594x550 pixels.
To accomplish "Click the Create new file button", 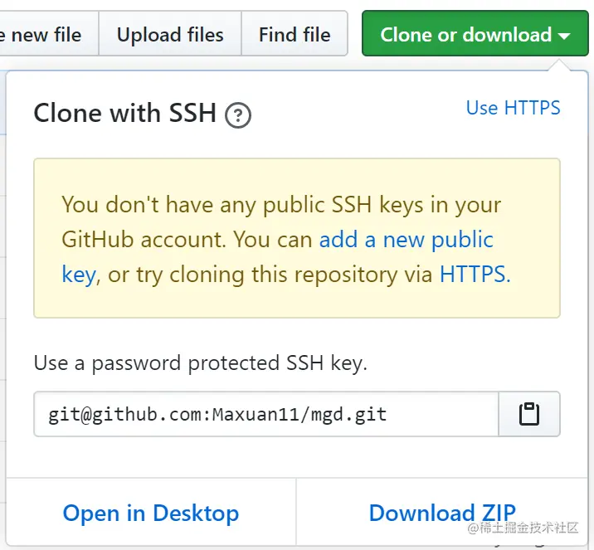I will coord(46,34).
